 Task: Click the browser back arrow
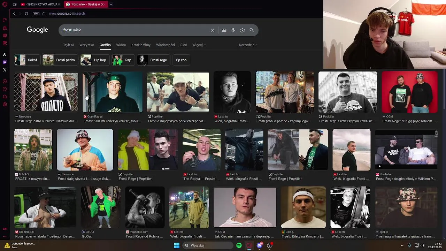pos(14,14)
